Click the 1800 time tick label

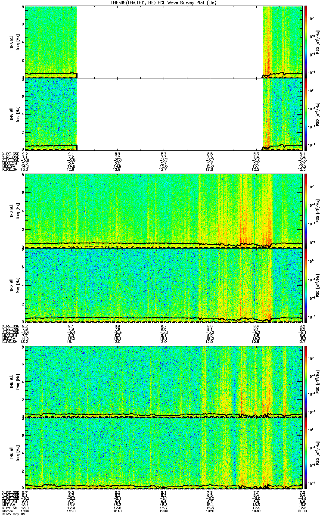click(25, 511)
